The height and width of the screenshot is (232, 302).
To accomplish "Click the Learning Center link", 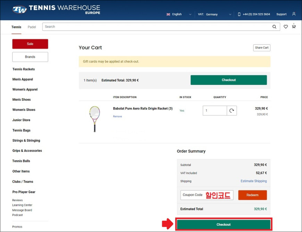I will click(22, 205).
